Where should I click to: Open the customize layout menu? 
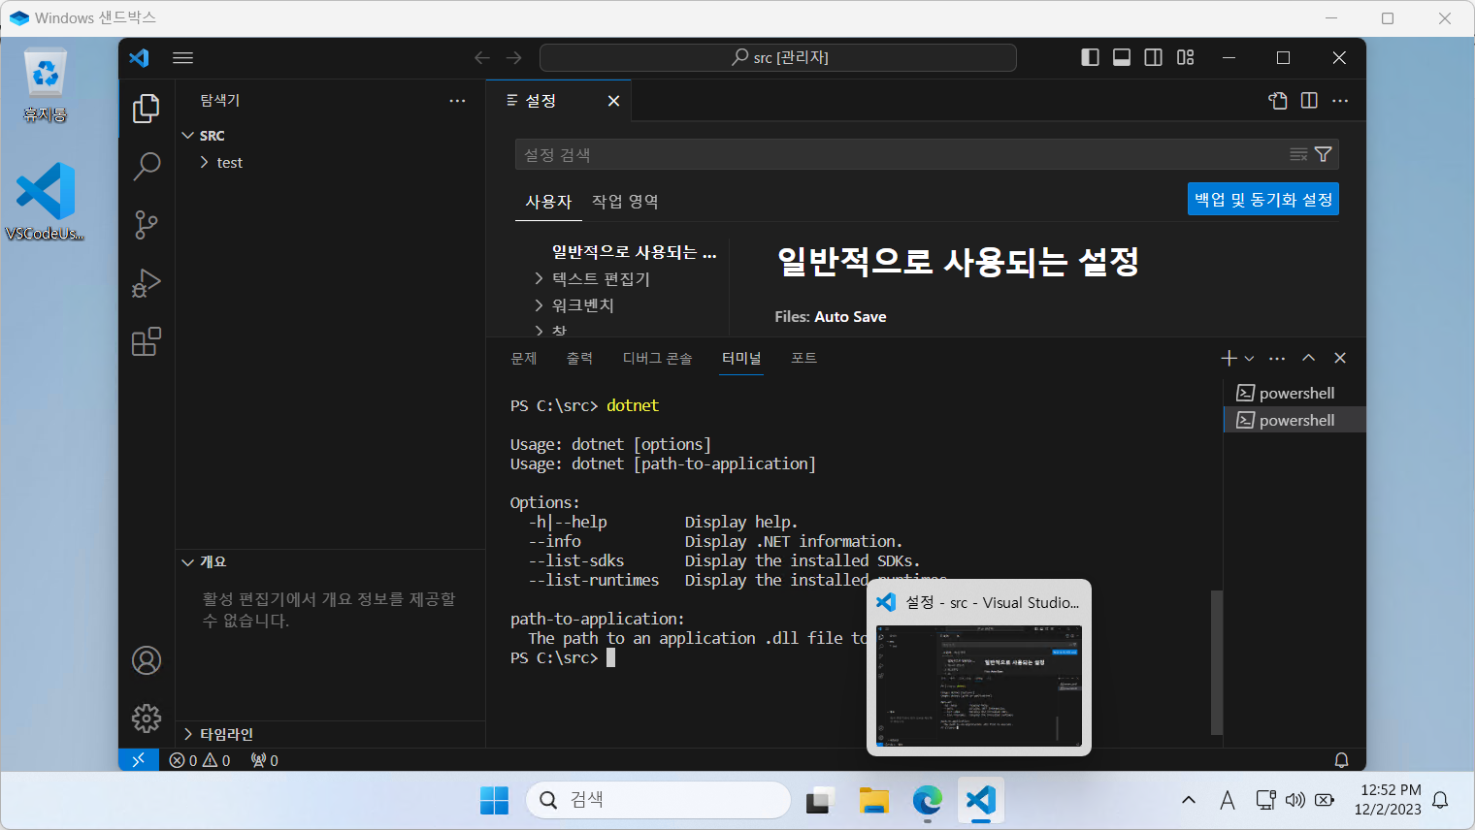point(1185,57)
